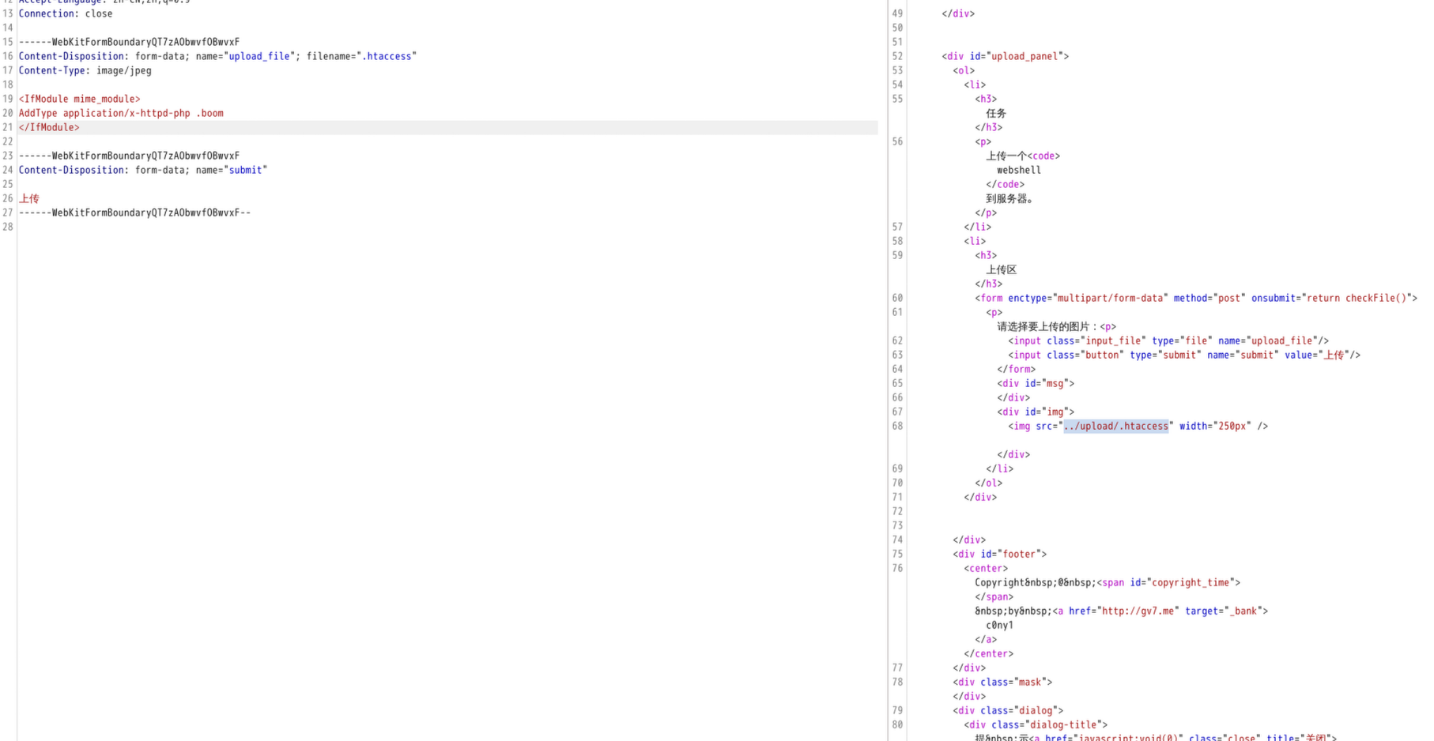Viewport: 1434px width, 741px height.
Task: Click the "Connection: close" header line
Action: (66, 13)
